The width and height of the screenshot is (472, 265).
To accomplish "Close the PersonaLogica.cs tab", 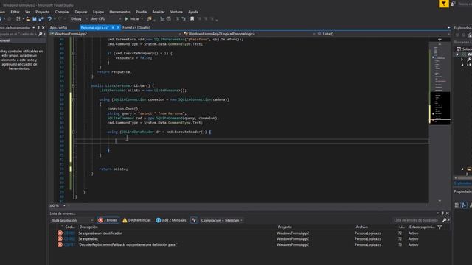I will (x=118, y=28).
